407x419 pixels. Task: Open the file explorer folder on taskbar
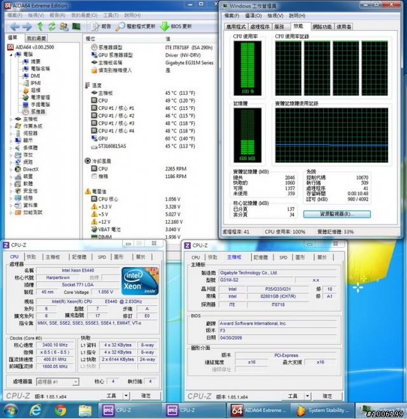pyautogui.click(x=85, y=410)
